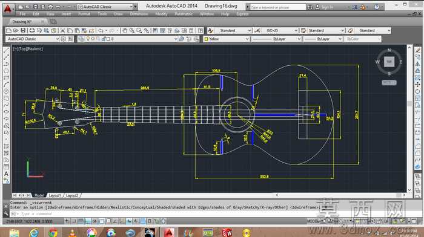Open the Help icon in the Standard toolbar

click(200, 30)
